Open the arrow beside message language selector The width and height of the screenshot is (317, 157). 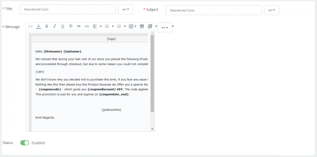click(x=173, y=26)
